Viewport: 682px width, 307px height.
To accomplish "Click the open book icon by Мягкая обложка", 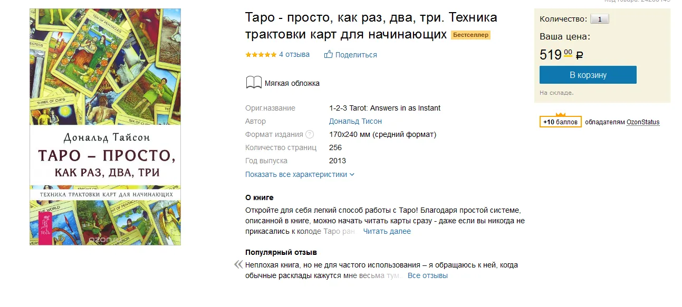I will (254, 83).
